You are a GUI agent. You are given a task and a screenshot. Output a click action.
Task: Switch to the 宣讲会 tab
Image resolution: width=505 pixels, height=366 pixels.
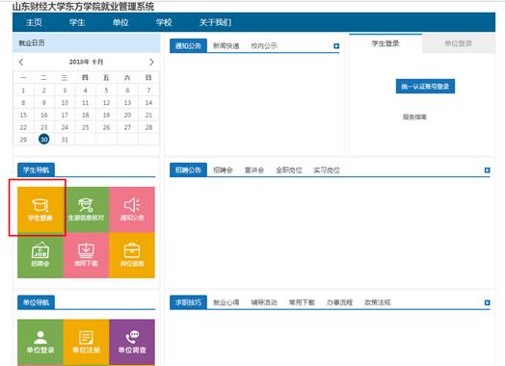(x=254, y=170)
